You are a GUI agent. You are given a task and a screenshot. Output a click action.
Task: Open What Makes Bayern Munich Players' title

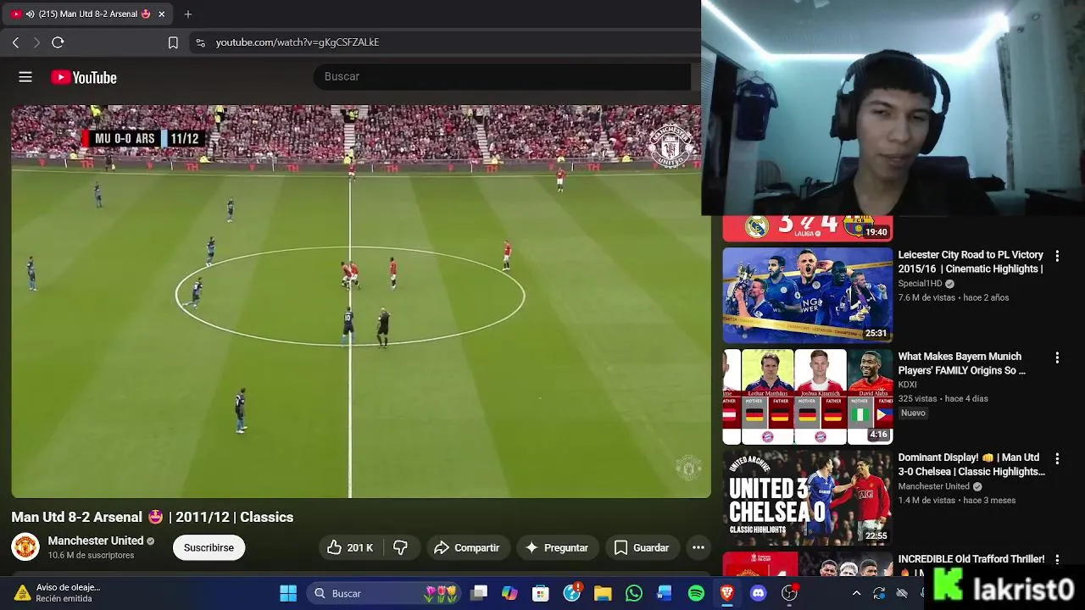click(962, 363)
